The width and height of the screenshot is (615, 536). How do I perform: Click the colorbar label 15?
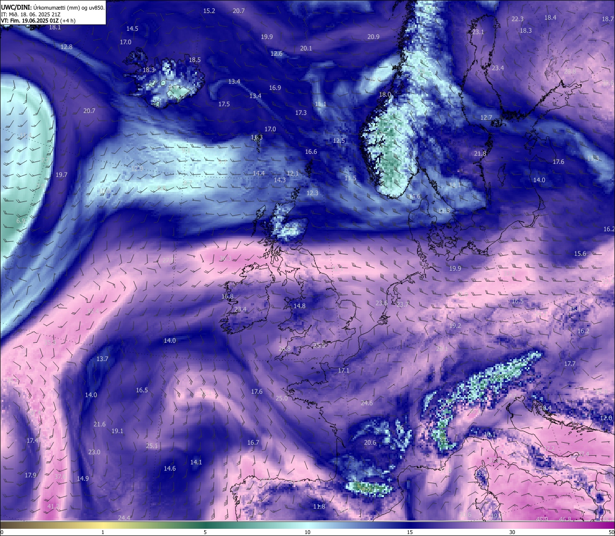(x=410, y=532)
